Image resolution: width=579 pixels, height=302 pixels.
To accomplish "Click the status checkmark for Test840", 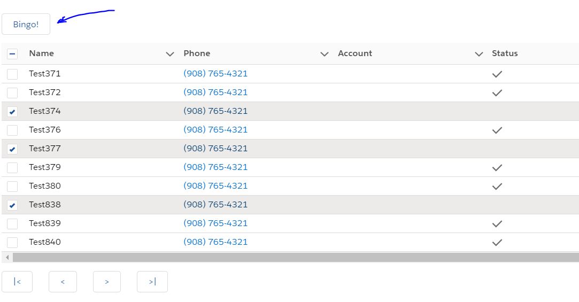I will point(497,242).
